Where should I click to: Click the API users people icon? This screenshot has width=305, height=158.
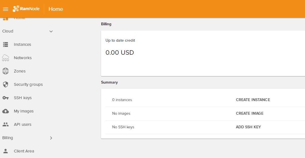click(x=6, y=124)
